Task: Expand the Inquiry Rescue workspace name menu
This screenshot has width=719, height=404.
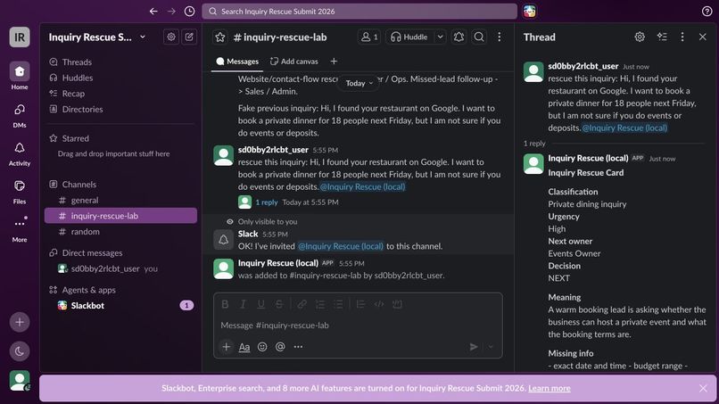Action: pos(96,37)
